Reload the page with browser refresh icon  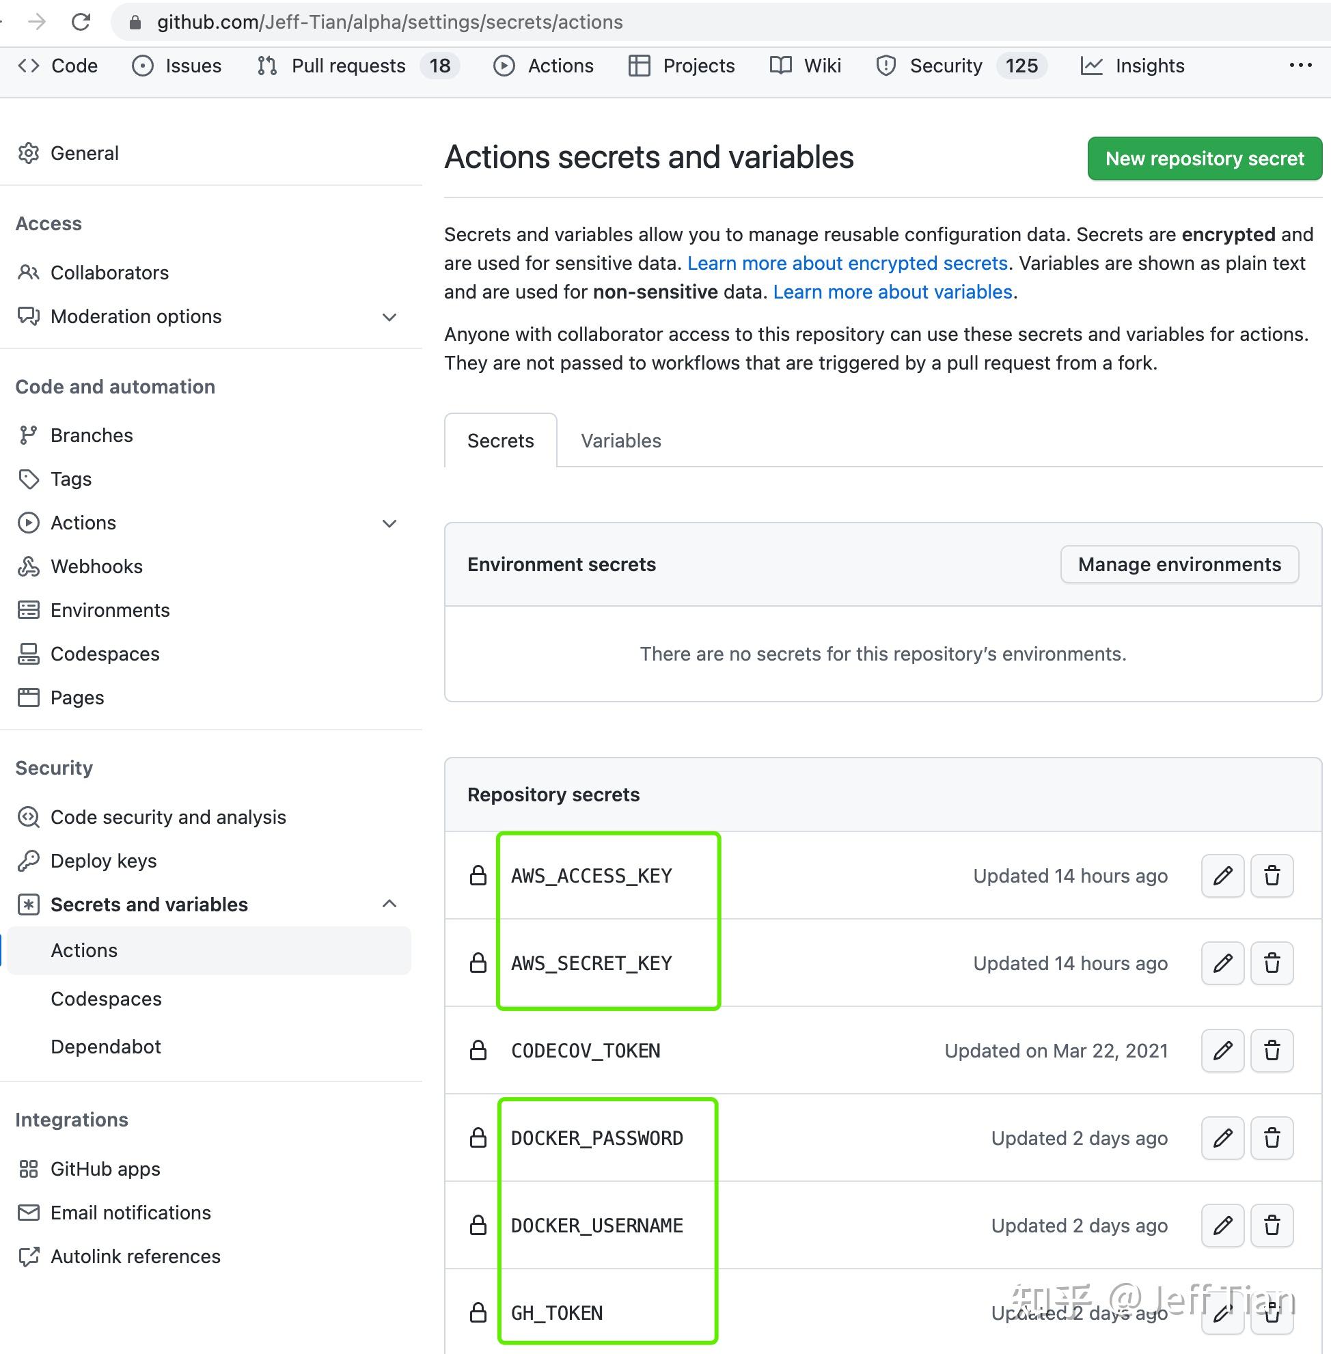tap(81, 22)
